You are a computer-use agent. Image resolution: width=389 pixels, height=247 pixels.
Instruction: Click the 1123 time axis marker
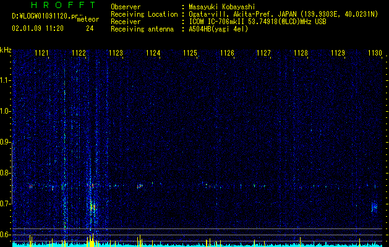(116, 52)
